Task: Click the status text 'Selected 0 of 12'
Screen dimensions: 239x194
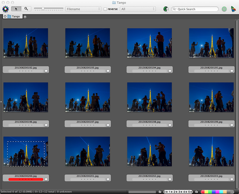Action: point(11,192)
